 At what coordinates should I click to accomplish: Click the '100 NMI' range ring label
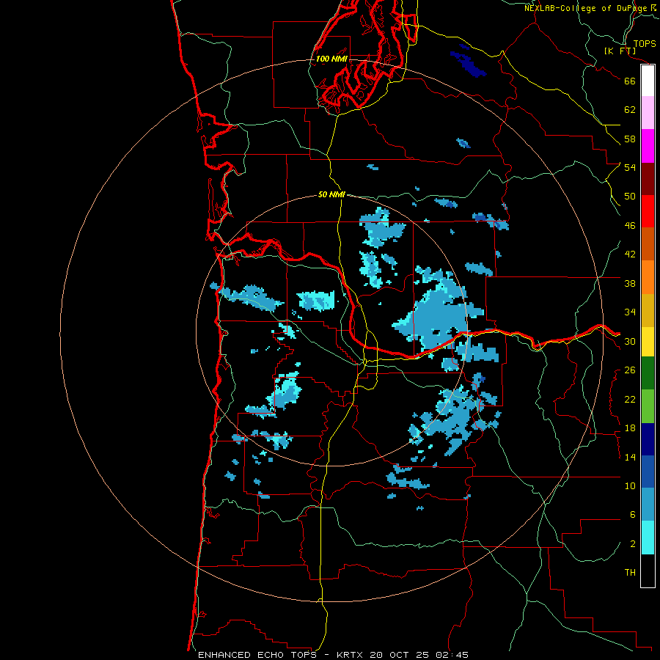tap(331, 59)
